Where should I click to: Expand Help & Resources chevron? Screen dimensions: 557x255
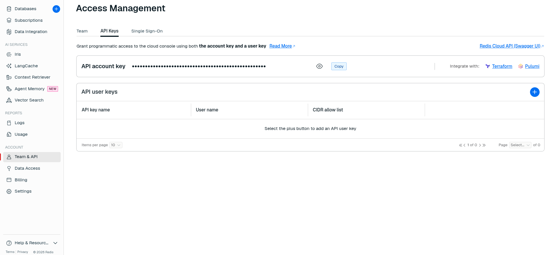(x=55, y=243)
